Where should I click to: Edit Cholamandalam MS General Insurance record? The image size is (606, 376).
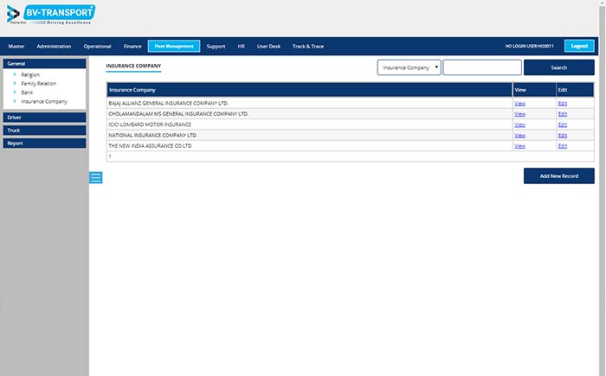point(563,114)
